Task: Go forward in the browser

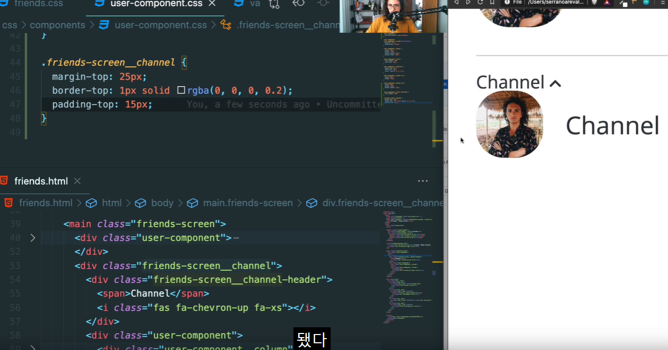Action: 469,3
